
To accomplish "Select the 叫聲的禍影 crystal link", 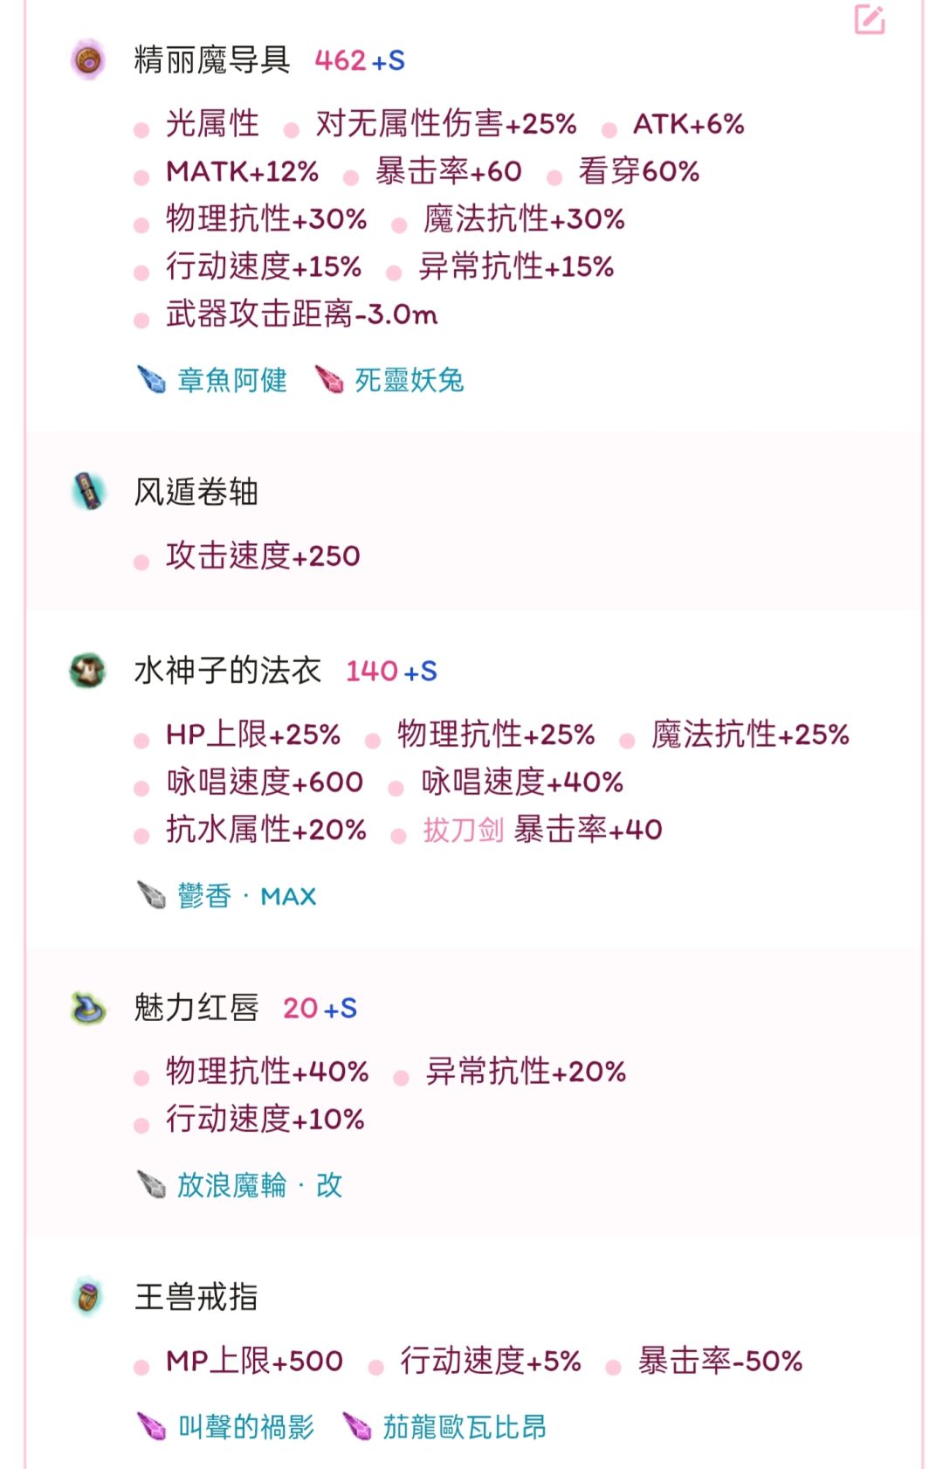I will click(246, 1427).
